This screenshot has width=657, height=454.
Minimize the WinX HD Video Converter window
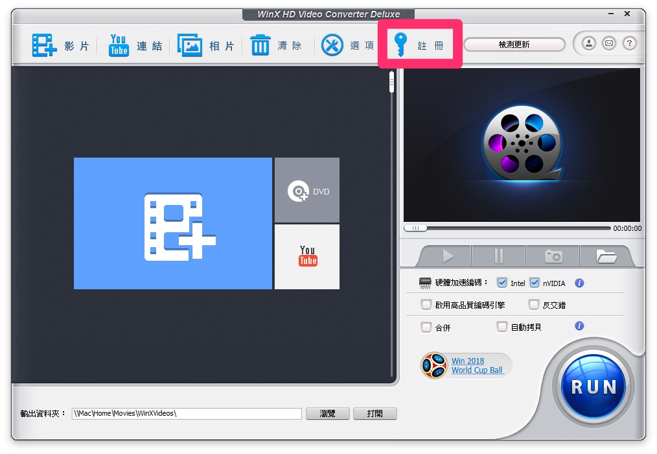click(611, 14)
